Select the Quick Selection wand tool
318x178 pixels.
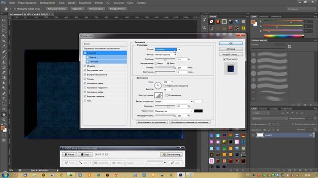3,36
